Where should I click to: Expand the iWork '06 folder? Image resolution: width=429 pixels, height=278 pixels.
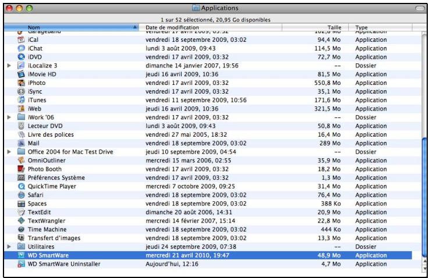[9, 117]
